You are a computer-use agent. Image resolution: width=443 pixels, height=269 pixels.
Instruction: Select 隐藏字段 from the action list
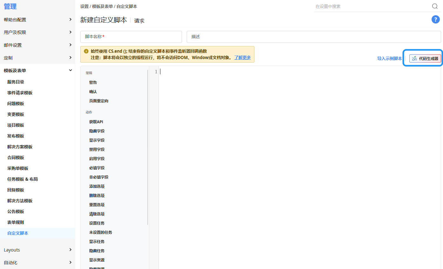97,131
